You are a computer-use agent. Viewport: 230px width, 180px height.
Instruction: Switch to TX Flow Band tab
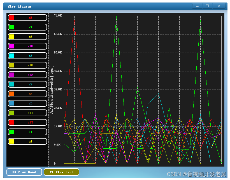61,172
